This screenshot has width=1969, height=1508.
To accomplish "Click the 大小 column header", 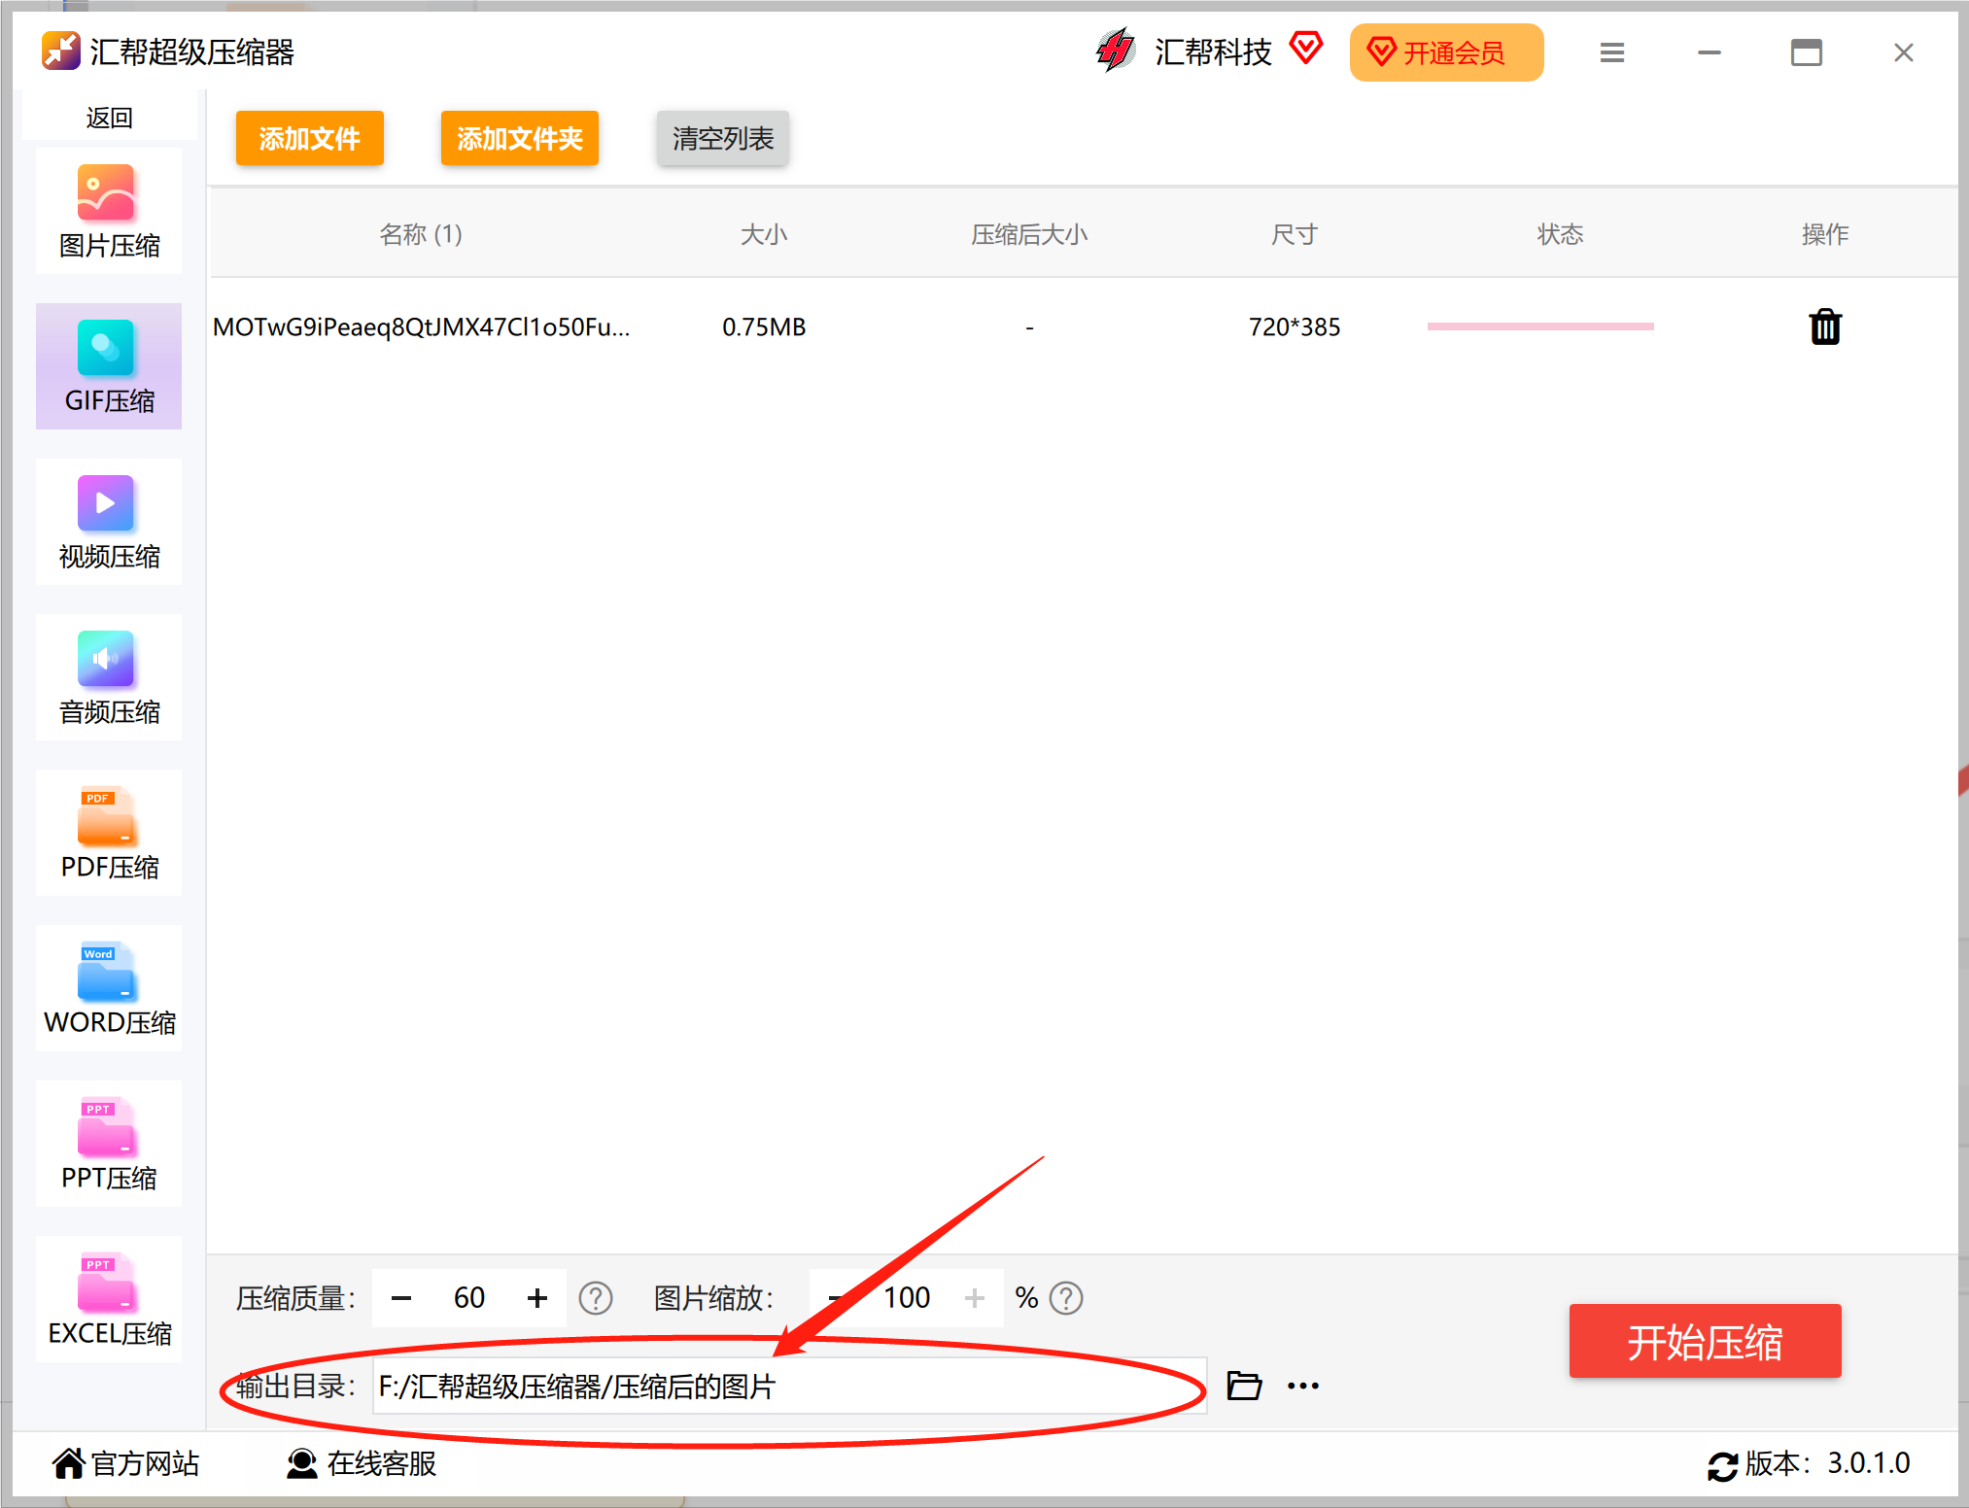I will click(764, 234).
